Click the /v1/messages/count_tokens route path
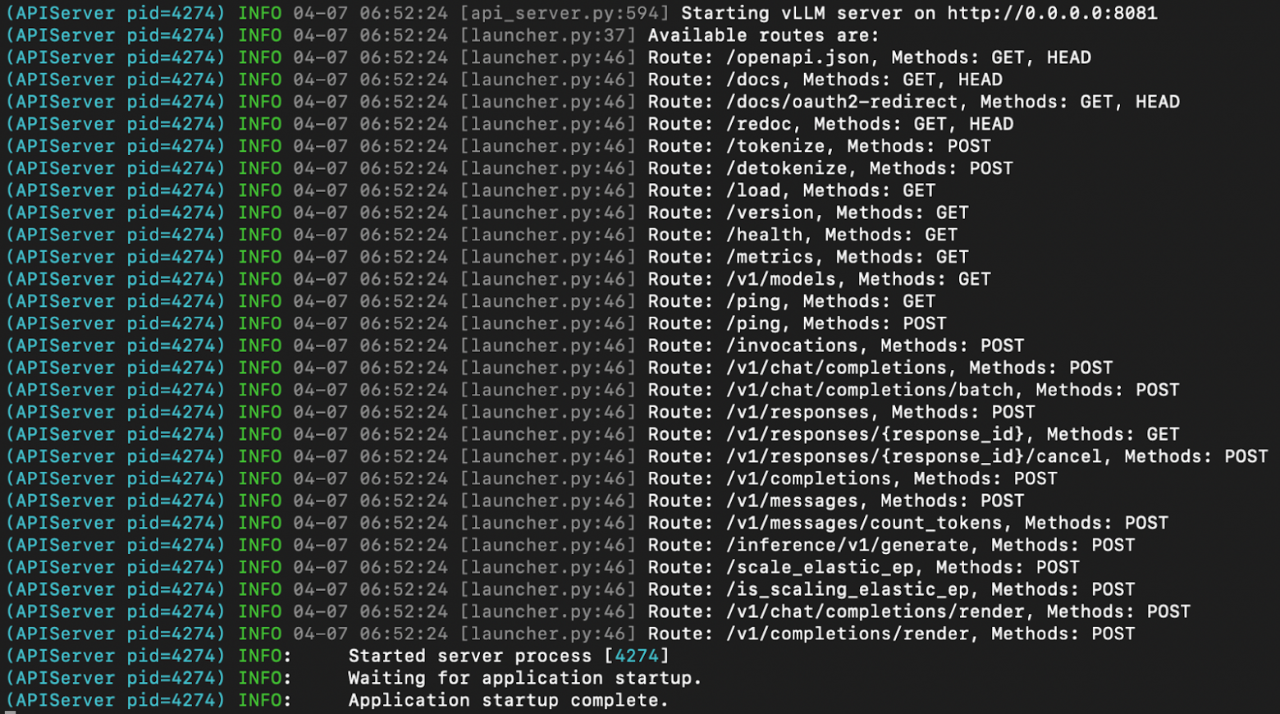1280x714 pixels. point(864,523)
